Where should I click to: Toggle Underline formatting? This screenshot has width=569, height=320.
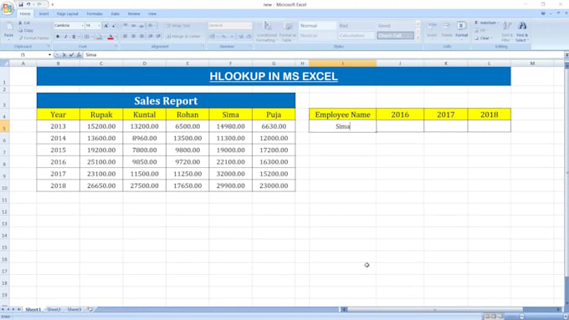[74, 37]
